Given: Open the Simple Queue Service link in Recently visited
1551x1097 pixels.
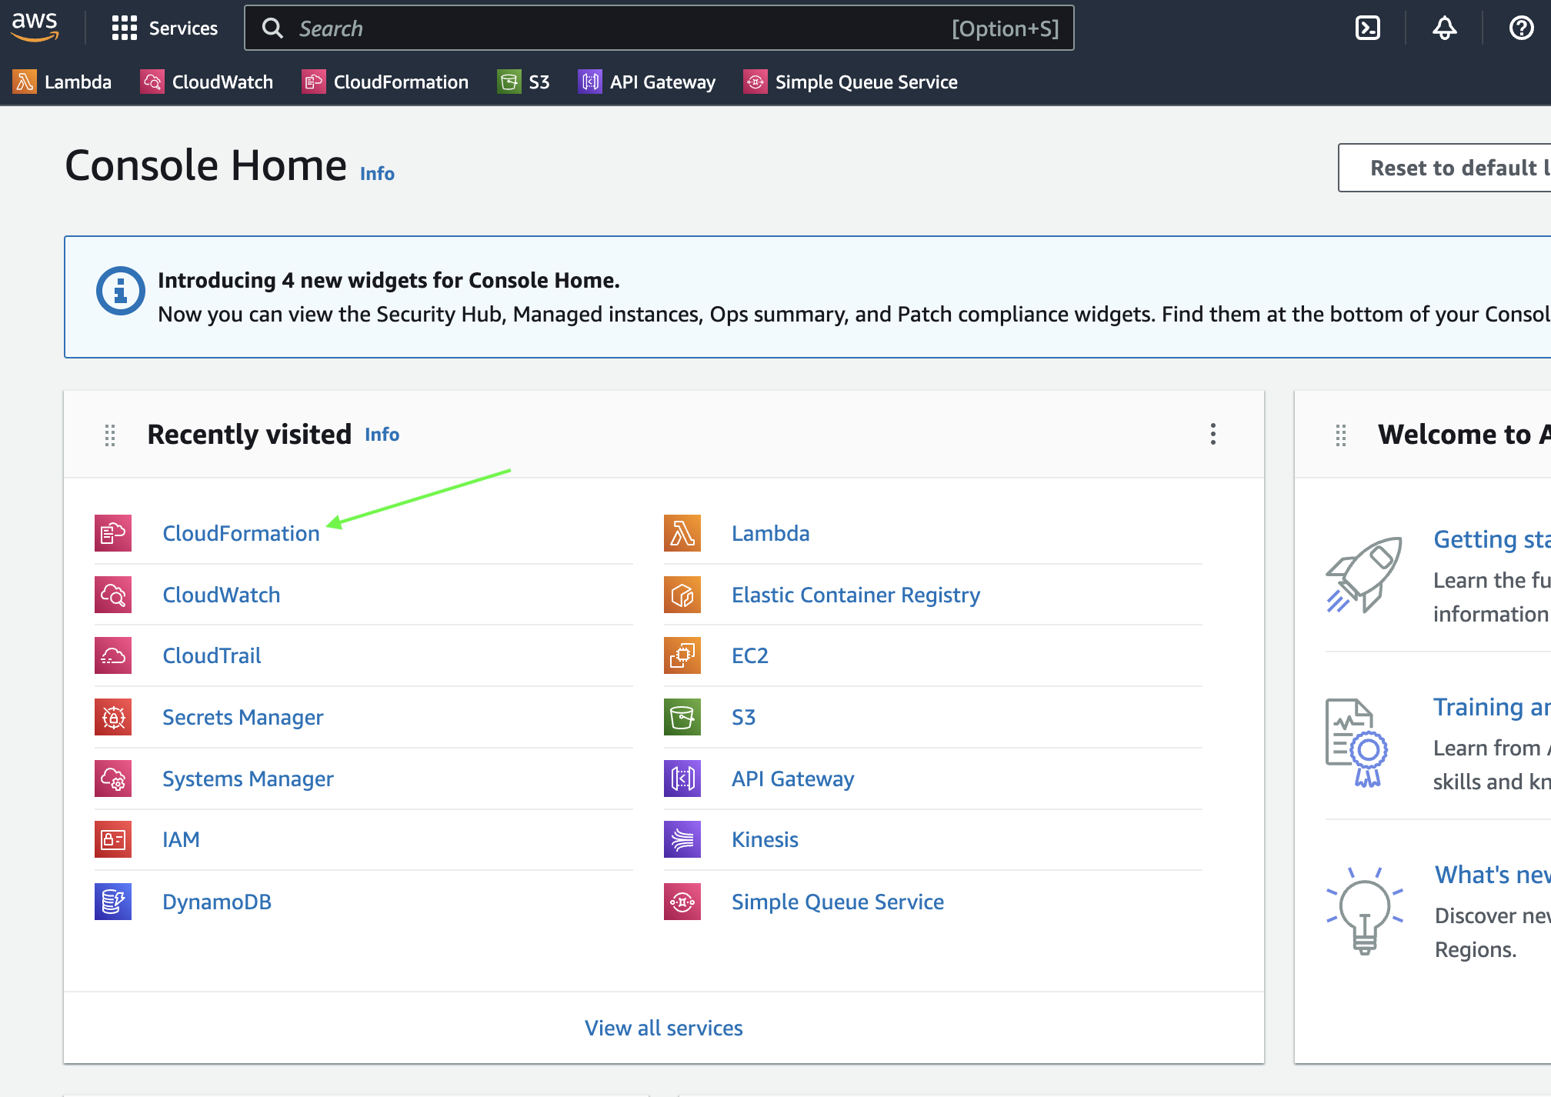Looking at the screenshot, I should pyautogui.click(x=838, y=902).
